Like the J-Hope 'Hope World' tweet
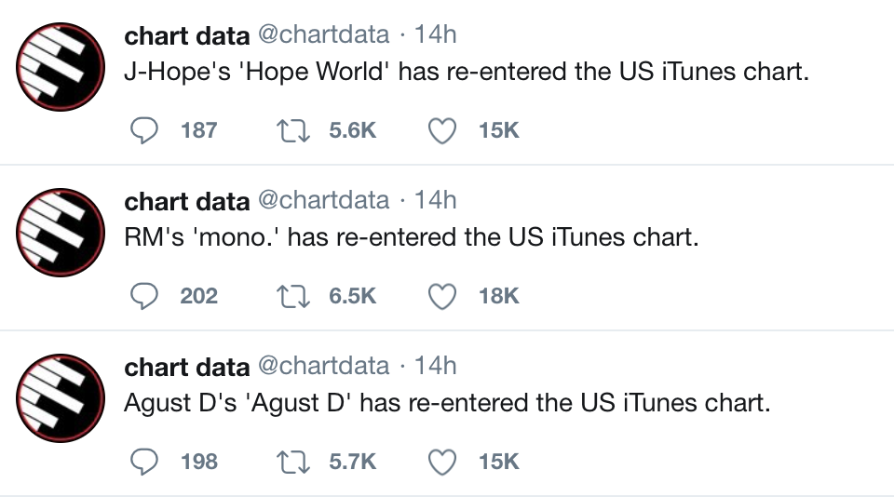 coord(441,130)
